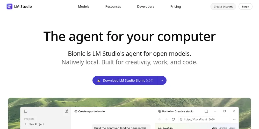Click the Linux penguin icon on download button
The height and width of the screenshot is (129, 259).
tap(99, 80)
